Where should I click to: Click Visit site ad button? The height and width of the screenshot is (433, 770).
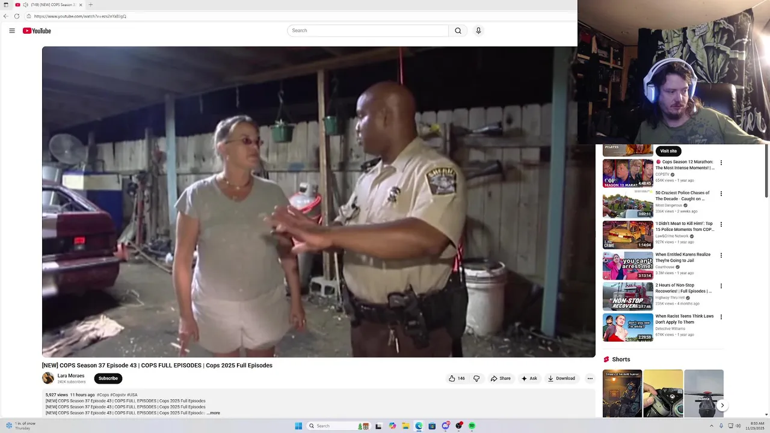[668, 151]
